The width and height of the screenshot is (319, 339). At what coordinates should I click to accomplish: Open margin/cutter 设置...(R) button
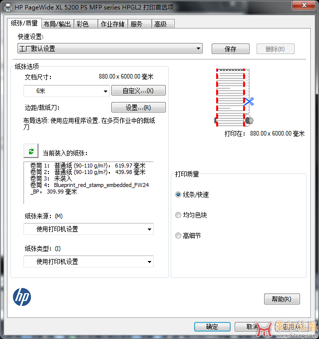pyautogui.click(x=138, y=107)
